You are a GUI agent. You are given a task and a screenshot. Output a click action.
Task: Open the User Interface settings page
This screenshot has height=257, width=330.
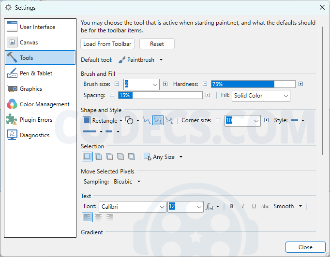pyautogui.click(x=40, y=27)
